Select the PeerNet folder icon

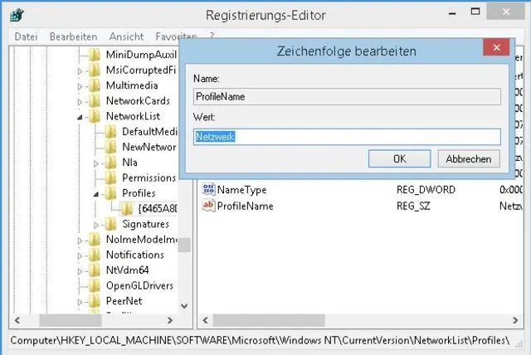coord(95,301)
